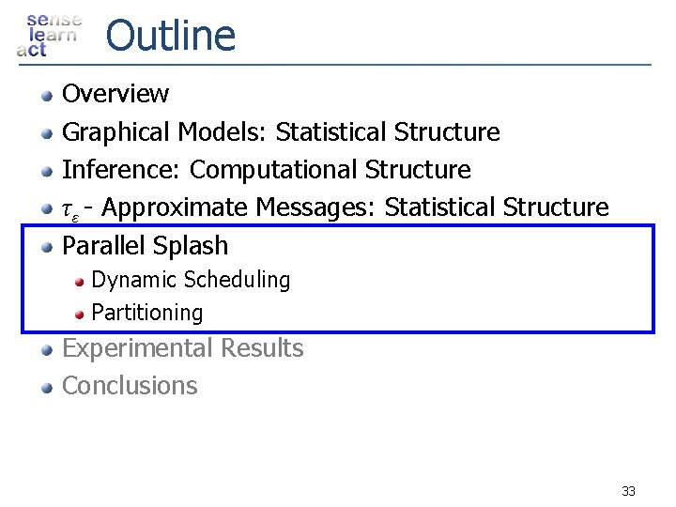Click the sense learn act logo
Screen dimensions: 676x507
(49, 36)
